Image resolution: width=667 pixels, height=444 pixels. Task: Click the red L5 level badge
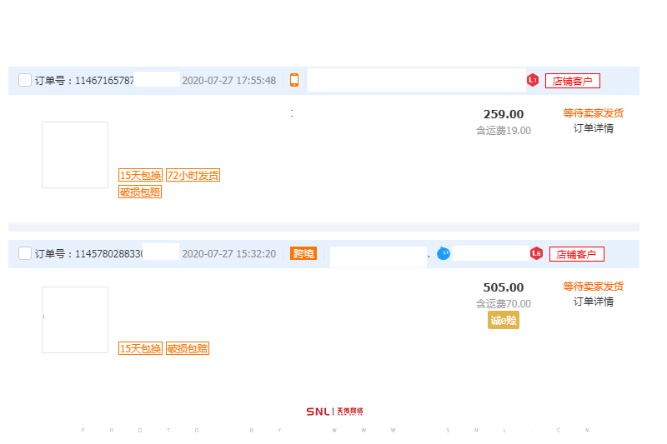536,253
